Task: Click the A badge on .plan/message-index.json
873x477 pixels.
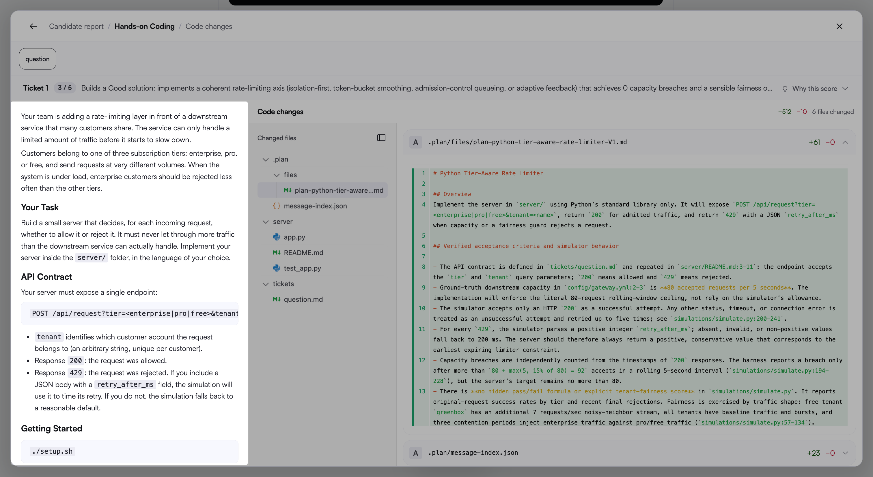Action: (415, 453)
